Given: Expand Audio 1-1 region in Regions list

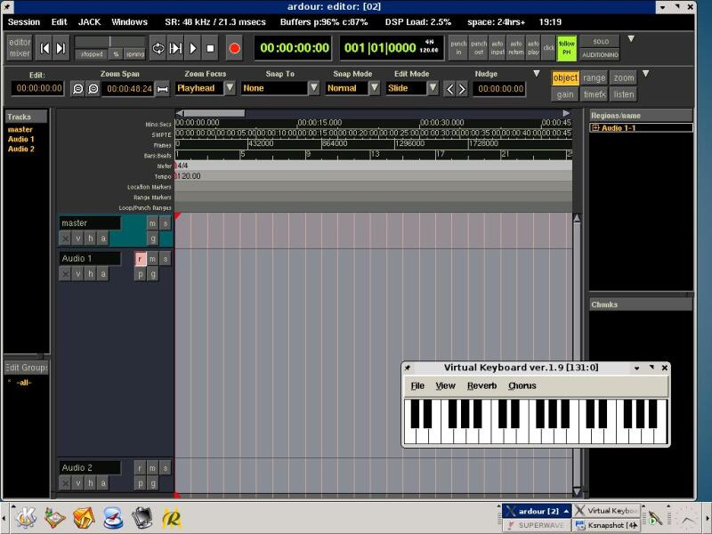Looking at the screenshot, I should pos(595,128).
